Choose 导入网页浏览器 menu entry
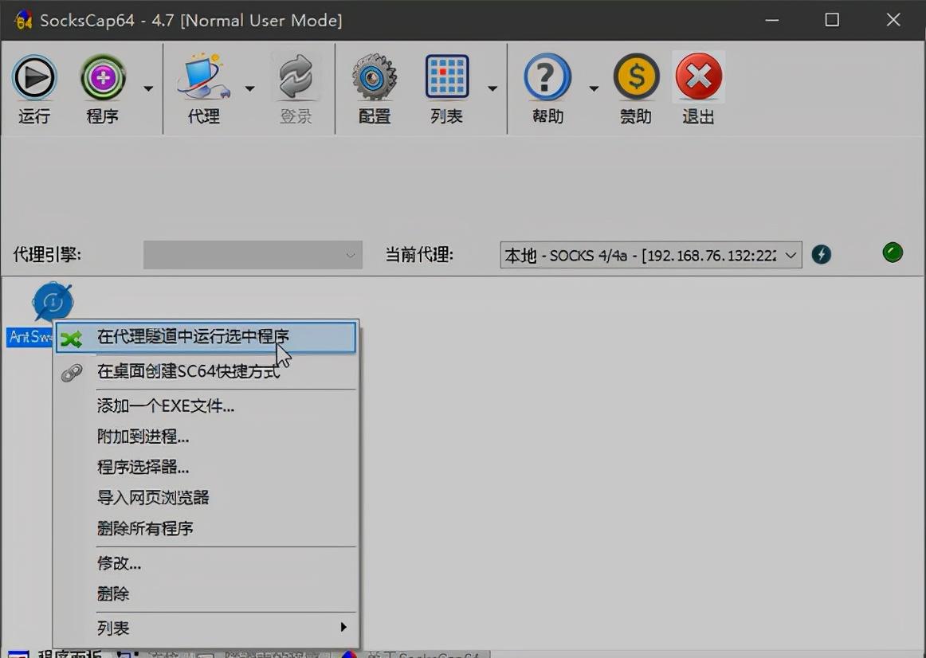 point(206,498)
